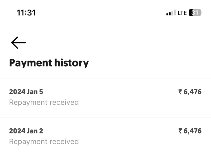Viewport: 211px width, 153px height.
Task: Tap the rupee symbol on Jan 2 amount
Action: pos(180,131)
